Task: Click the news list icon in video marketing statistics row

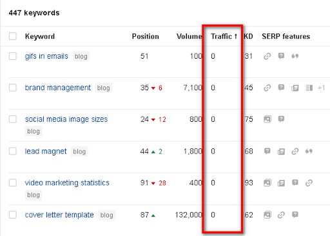Action: (281, 183)
